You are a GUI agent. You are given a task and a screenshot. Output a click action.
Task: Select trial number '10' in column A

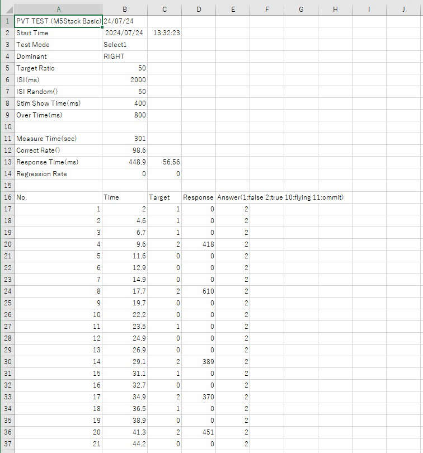58,315
